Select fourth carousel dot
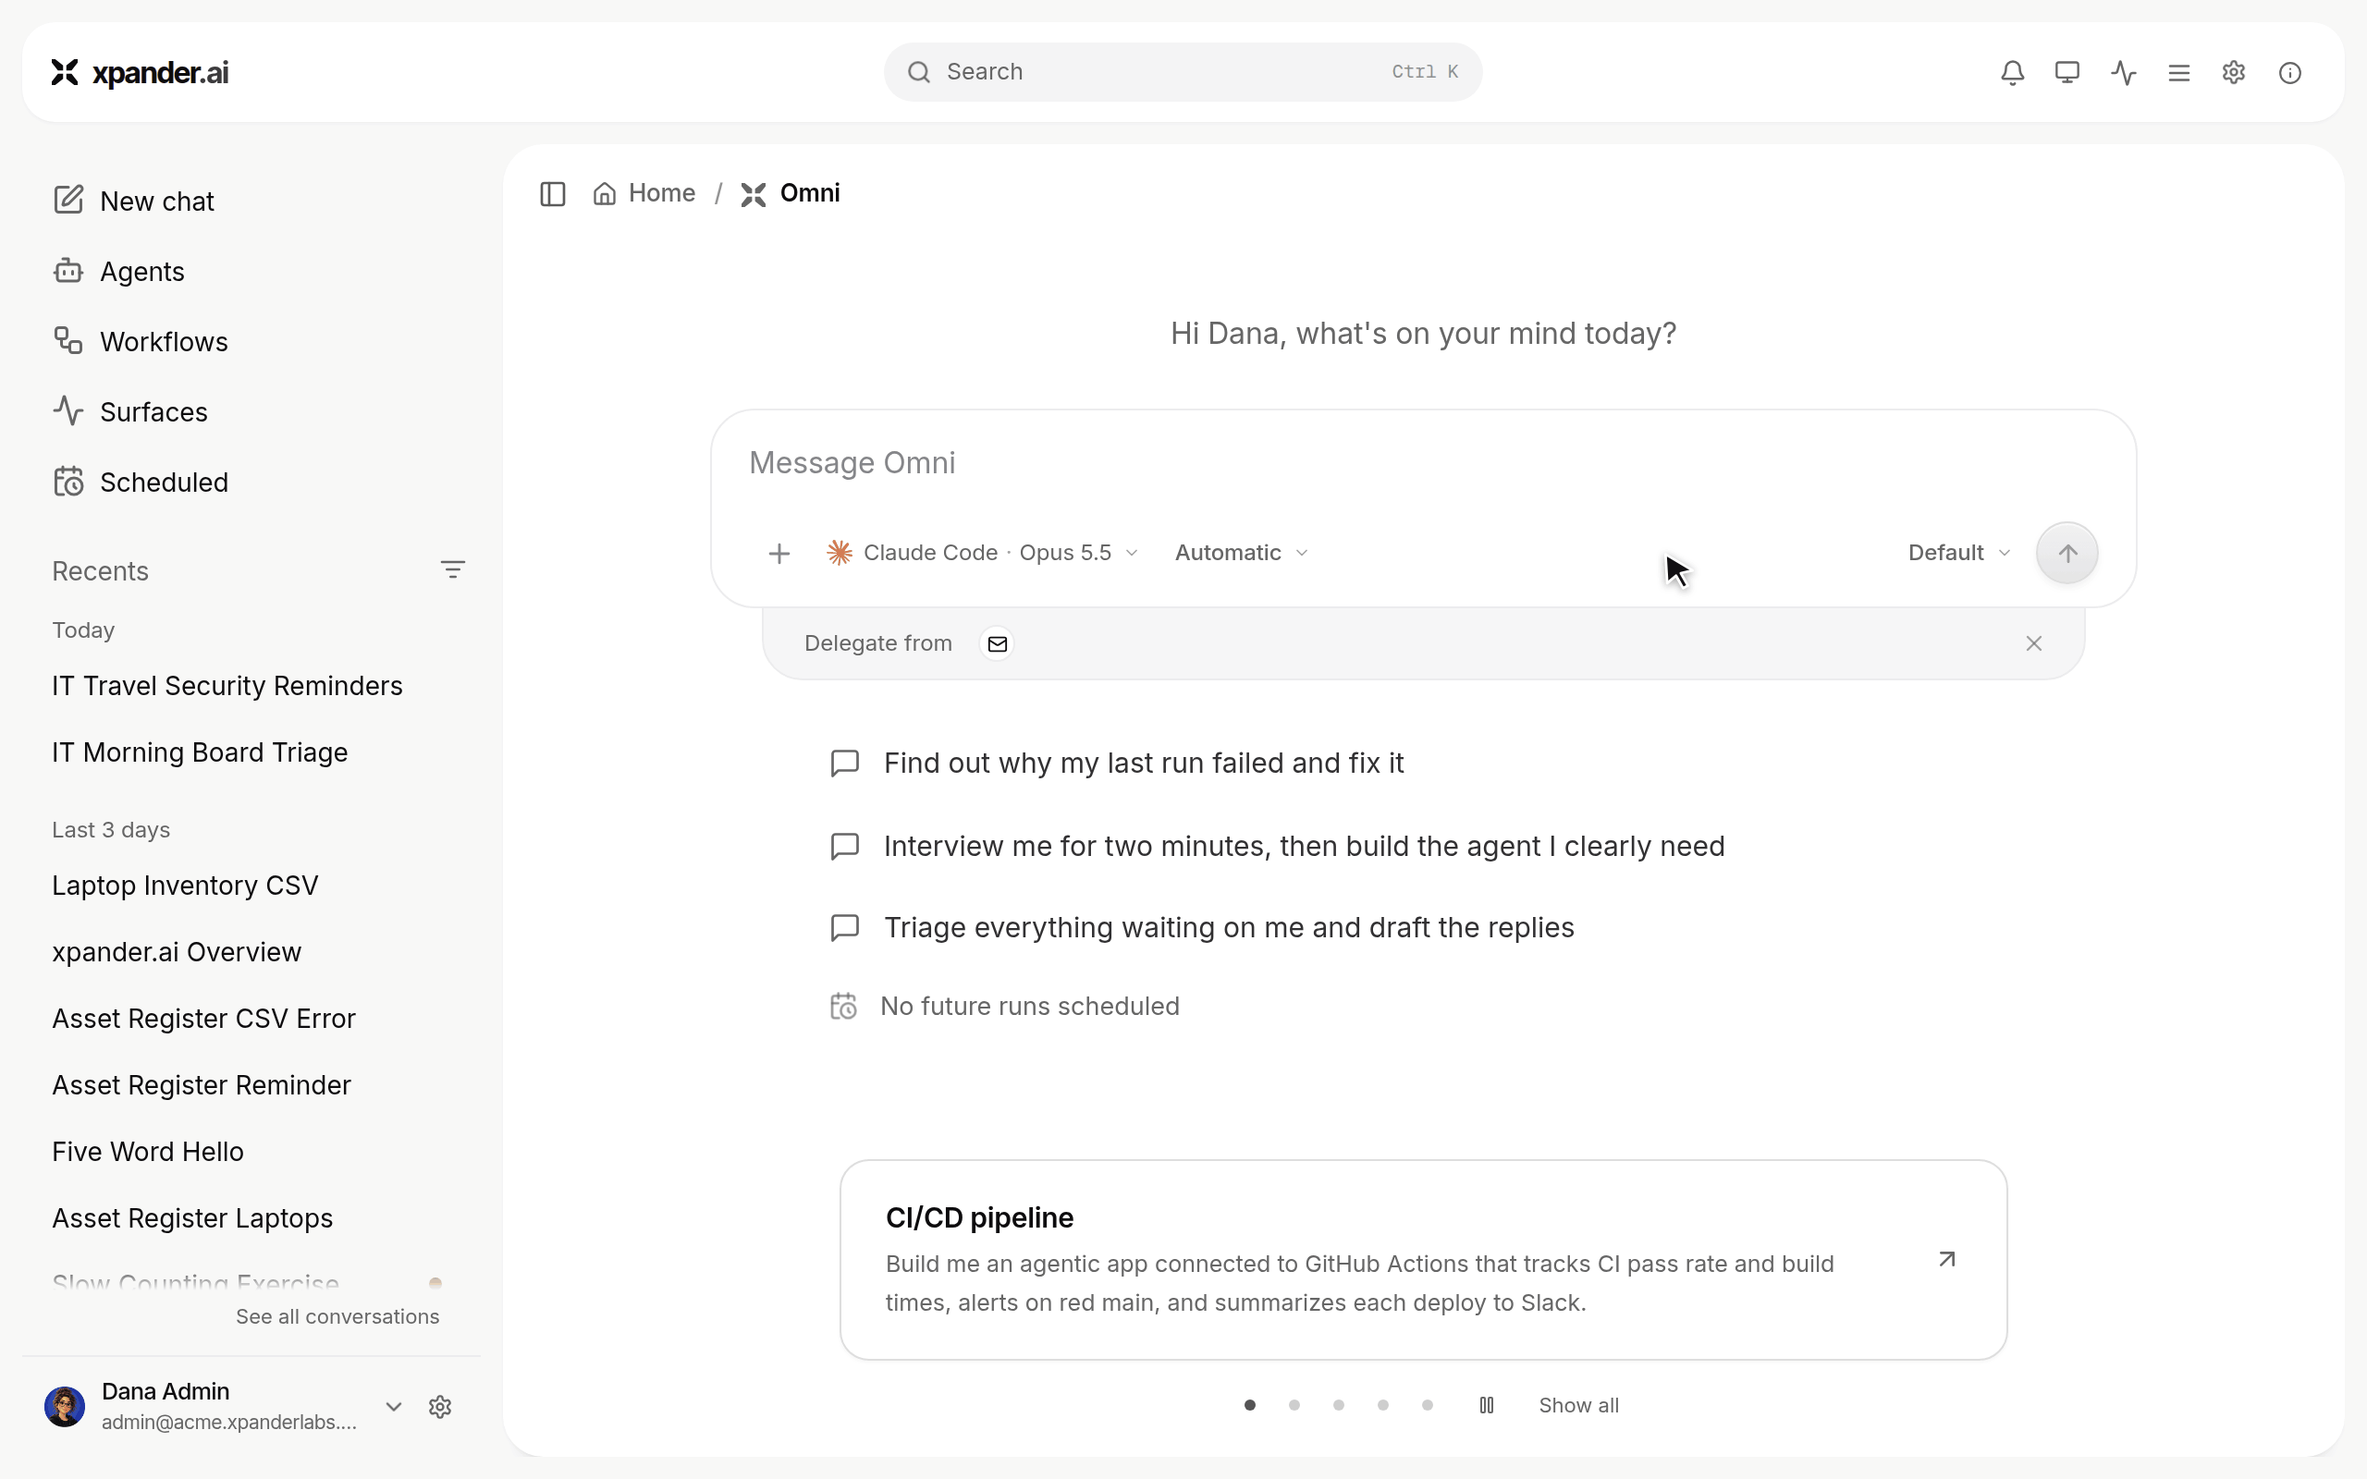This screenshot has width=2367, height=1479. click(x=1383, y=1406)
